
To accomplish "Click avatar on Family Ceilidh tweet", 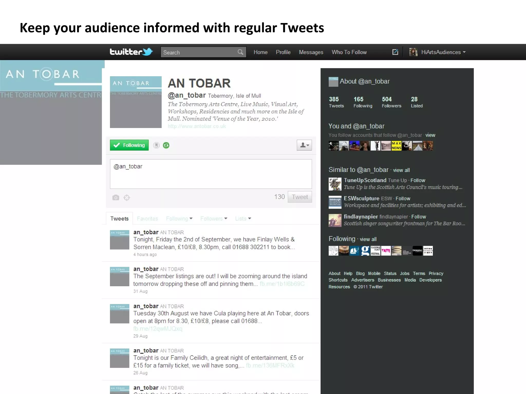I will (119, 358).
